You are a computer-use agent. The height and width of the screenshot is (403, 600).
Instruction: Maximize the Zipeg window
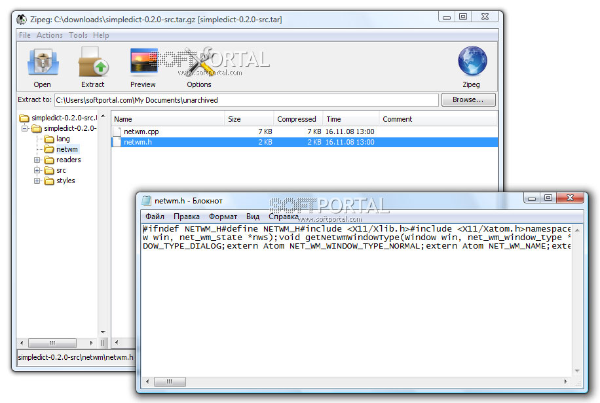coord(463,16)
